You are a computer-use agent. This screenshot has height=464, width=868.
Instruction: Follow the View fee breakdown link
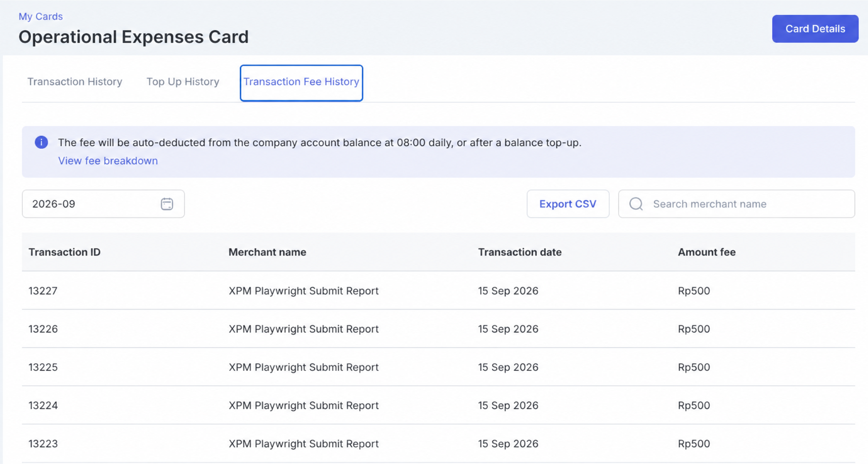[108, 160]
